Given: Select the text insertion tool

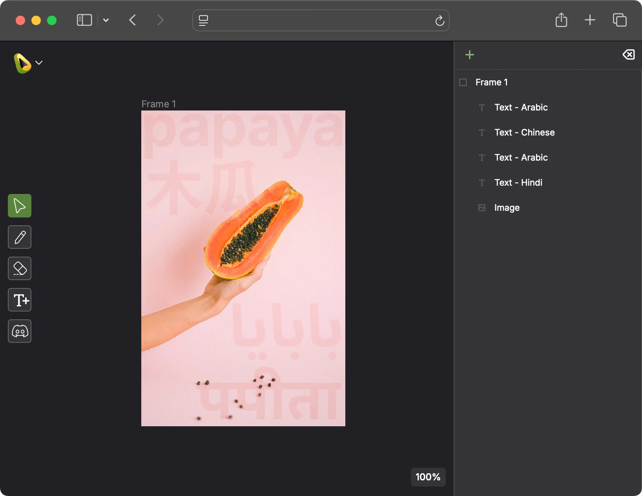Looking at the screenshot, I should [19, 300].
